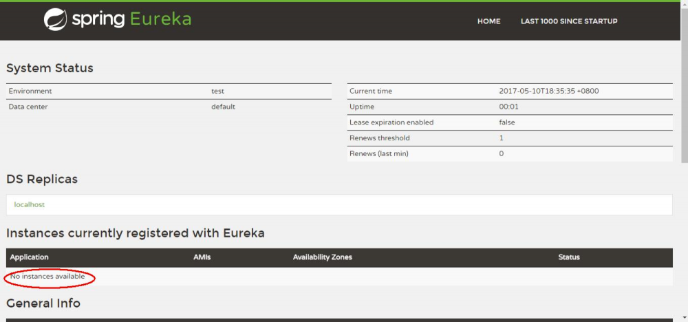Open LAST 1000 SINCE STARTUP page
688x322 pixels.
(569, 21)
